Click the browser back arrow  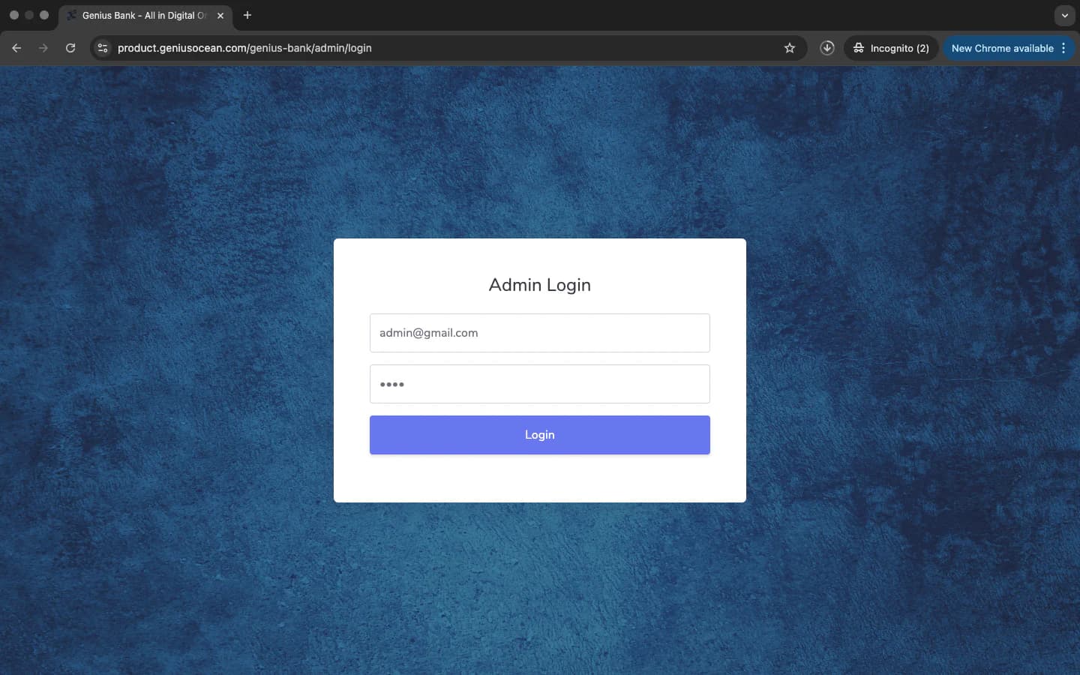(x=16, y=48)
